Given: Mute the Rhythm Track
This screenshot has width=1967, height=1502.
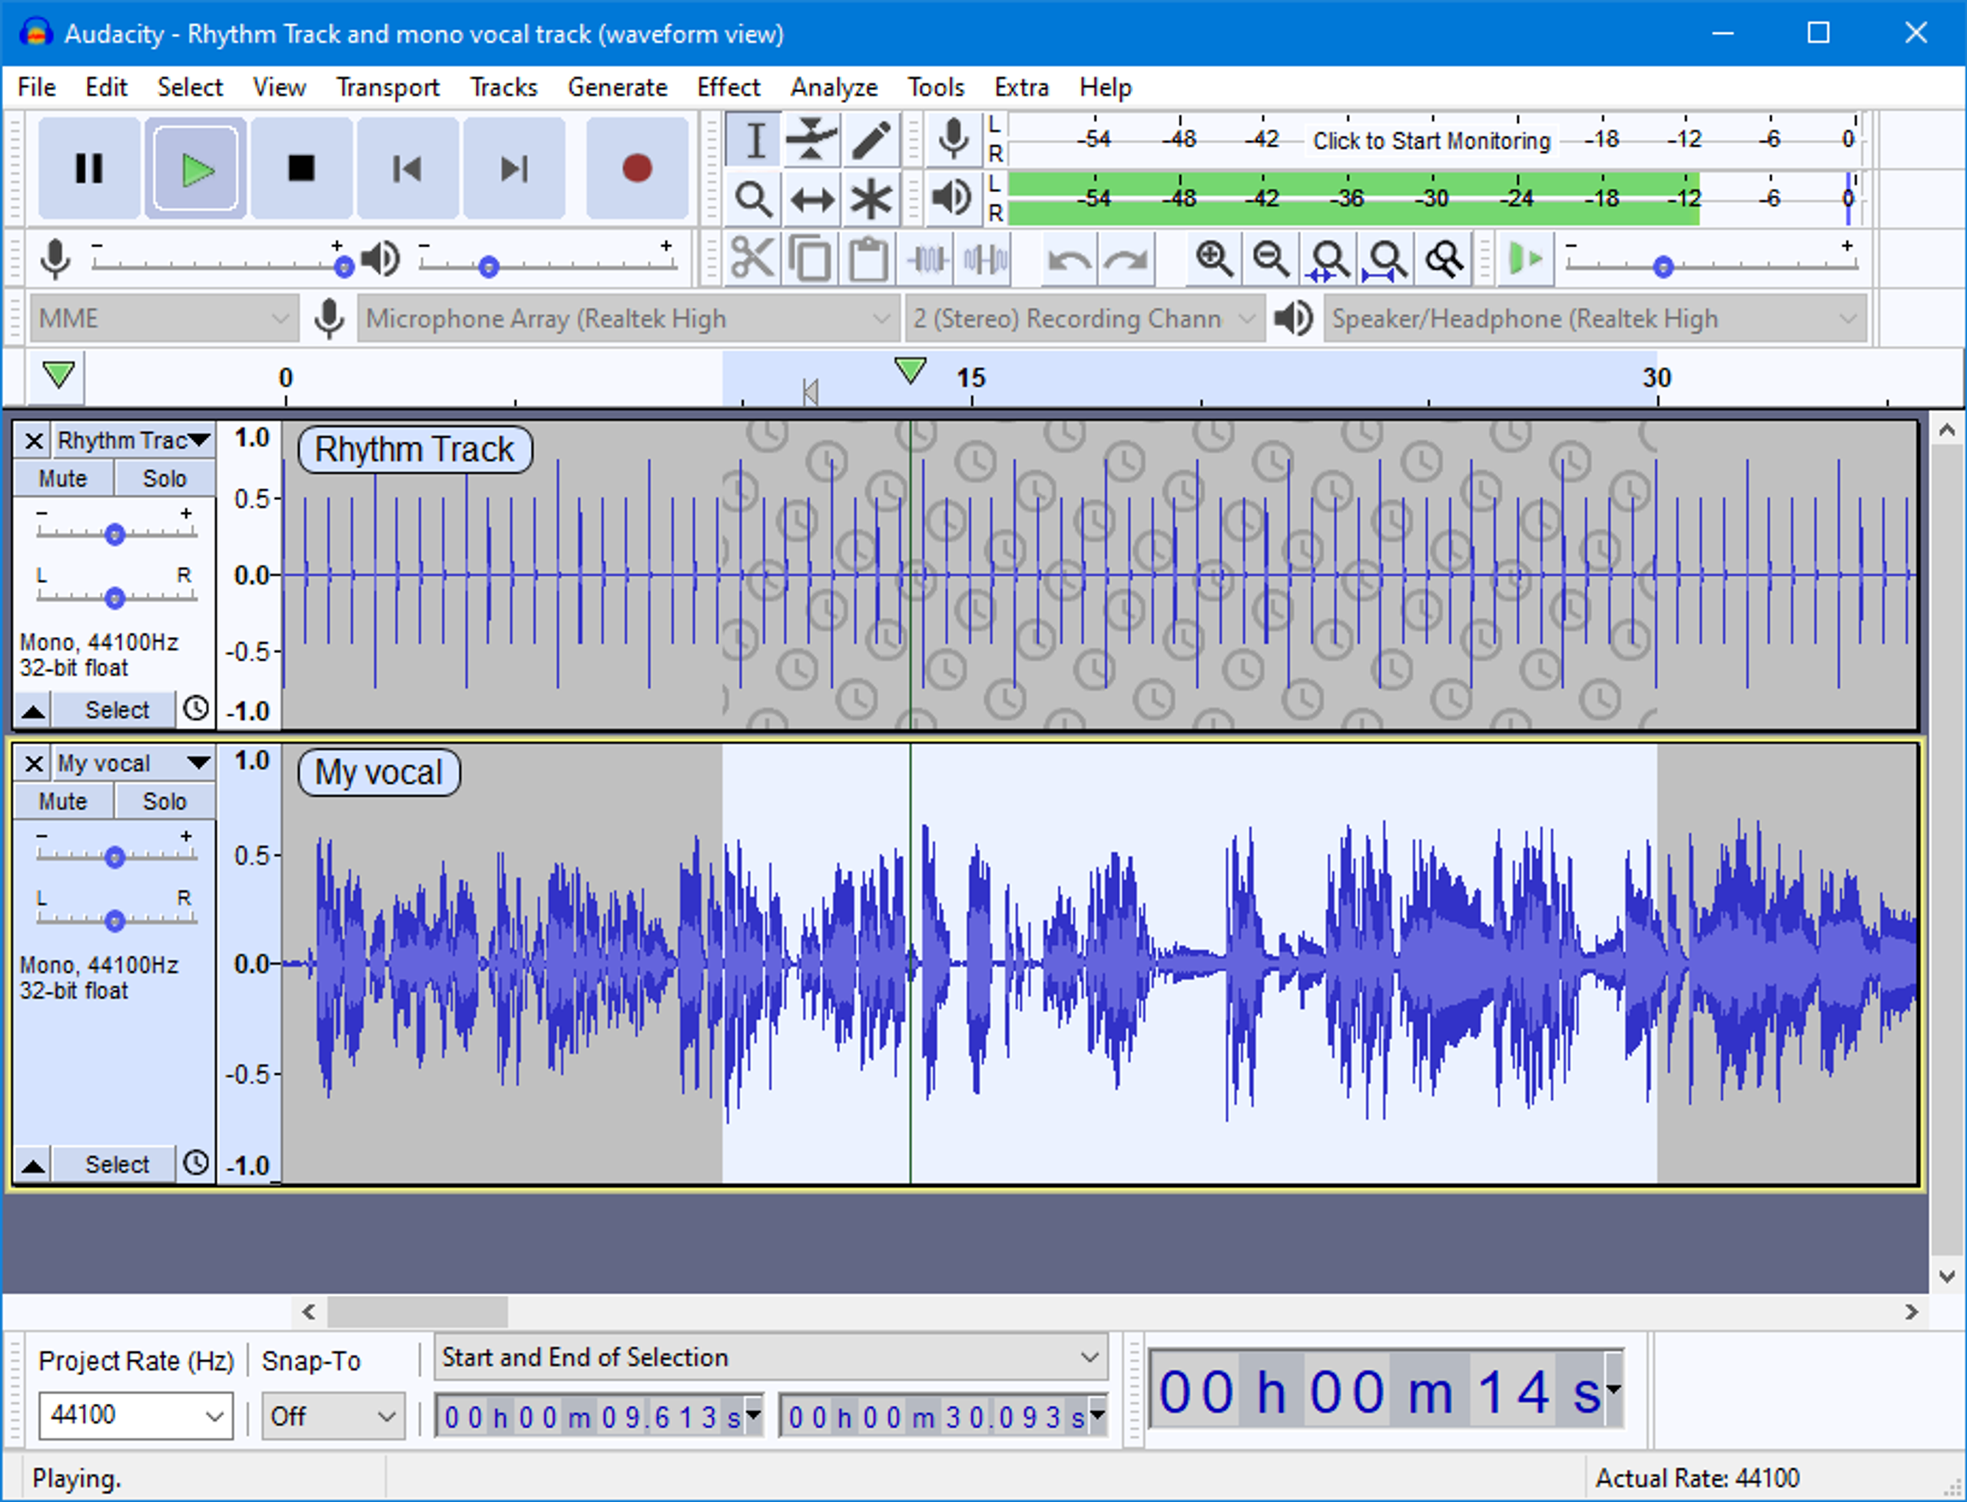Looking at the screenshot, I should [x=62, y=477].
